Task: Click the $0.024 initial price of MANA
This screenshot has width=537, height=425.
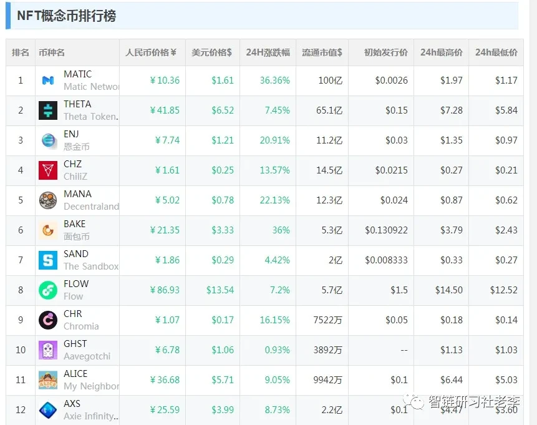Action: 394,200
